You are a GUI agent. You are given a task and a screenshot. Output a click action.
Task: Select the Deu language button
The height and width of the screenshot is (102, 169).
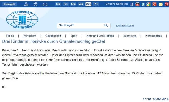[88, 4]
